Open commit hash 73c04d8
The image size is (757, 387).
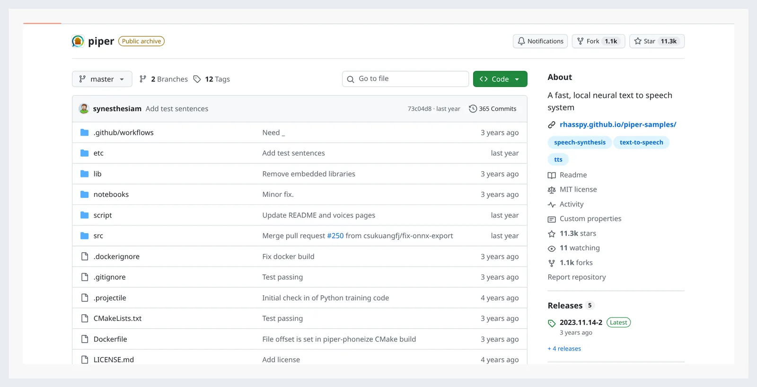420,109
